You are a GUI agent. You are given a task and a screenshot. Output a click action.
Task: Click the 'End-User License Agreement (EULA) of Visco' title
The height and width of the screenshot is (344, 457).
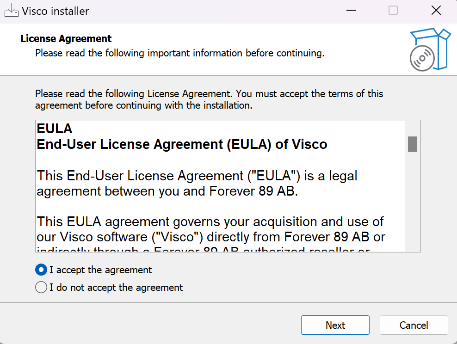pos(182,144)
